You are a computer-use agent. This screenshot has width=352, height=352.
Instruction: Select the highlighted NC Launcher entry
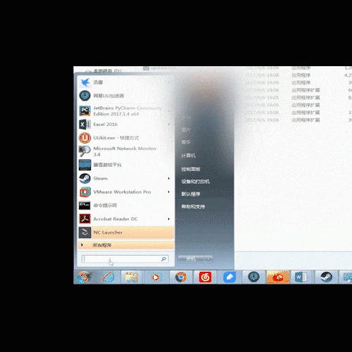click(126, 232)
